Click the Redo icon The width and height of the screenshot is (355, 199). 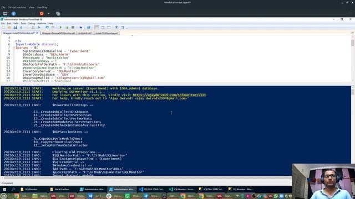pyautogui.click(x=53, y=27)
